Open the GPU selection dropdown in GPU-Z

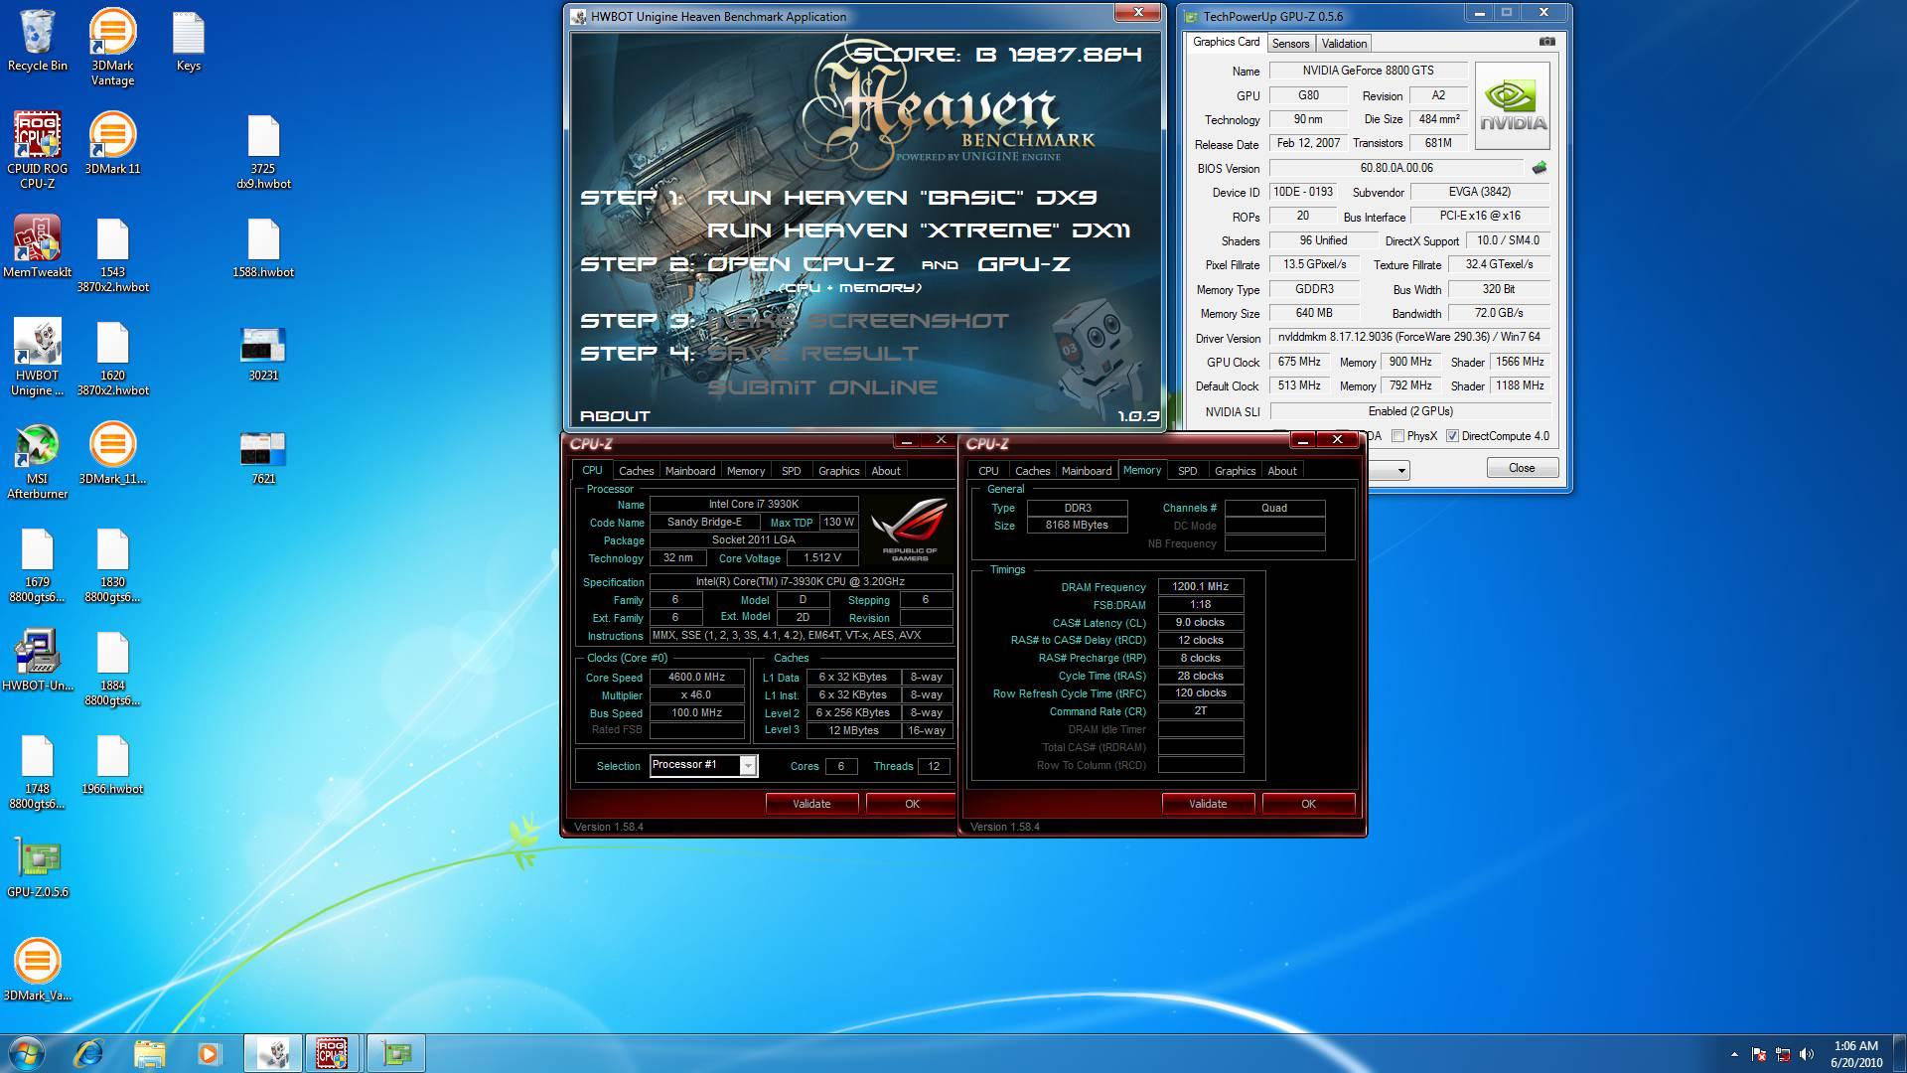click(1400, 470)
